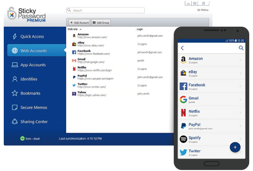This screenshot has height=171, width=253.
Task: Tap the back arrow on the phone
Action: [182, 48]
